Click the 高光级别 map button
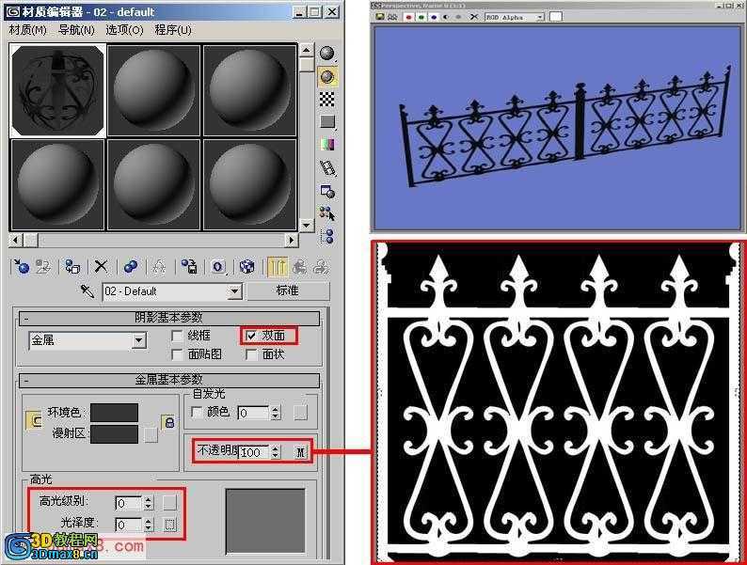This screenshot has width=747, height=565. [x=169, y=503]
